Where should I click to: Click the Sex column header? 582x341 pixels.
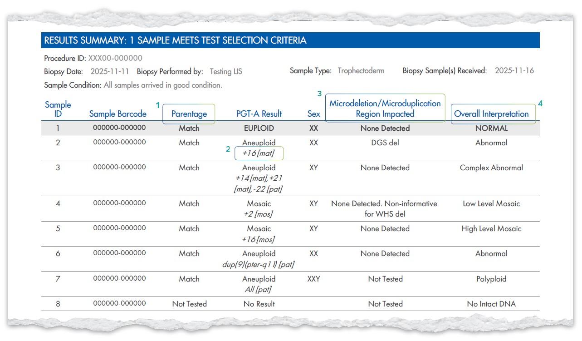pos(313,114)
